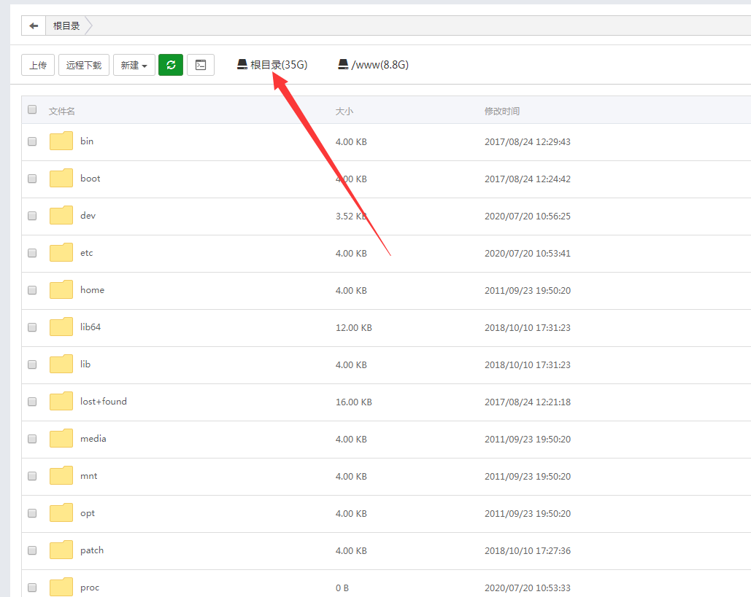
Task: Check the box for lib64 row
Action: tap(32, 327)
